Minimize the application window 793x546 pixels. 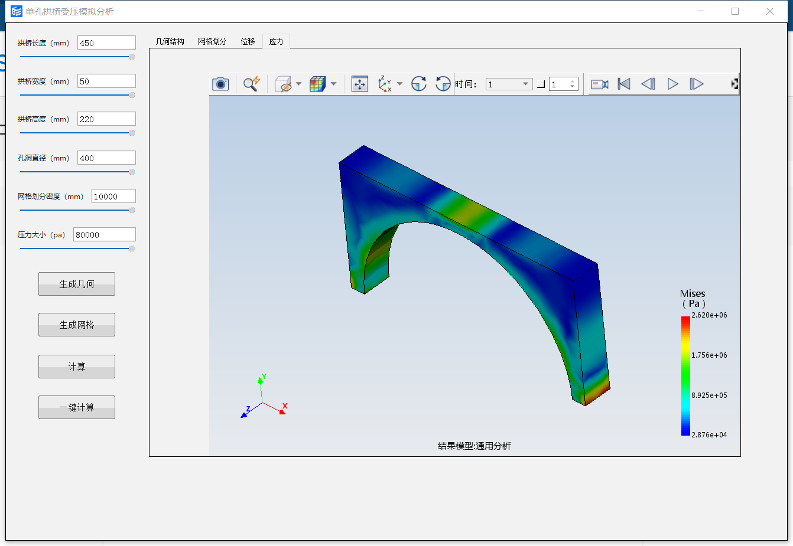(701, 11)
